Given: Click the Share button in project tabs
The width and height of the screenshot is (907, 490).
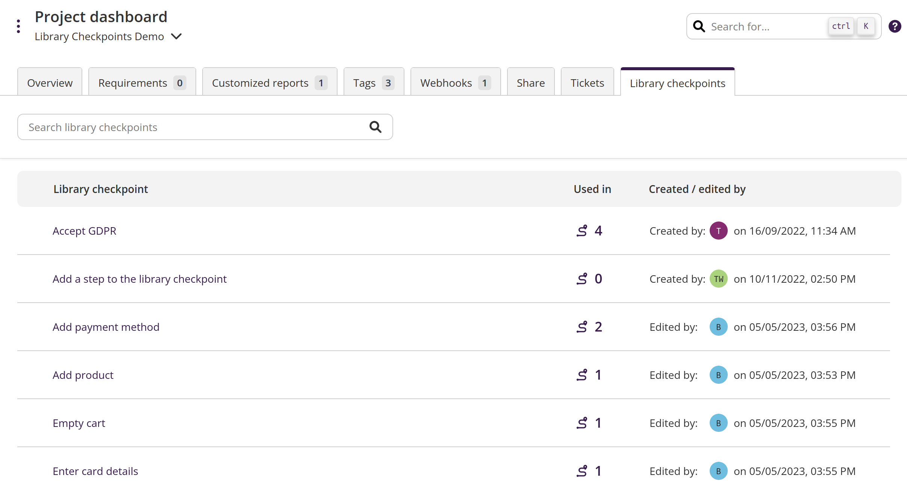Looking at the screenshot, I should (530, 83).
